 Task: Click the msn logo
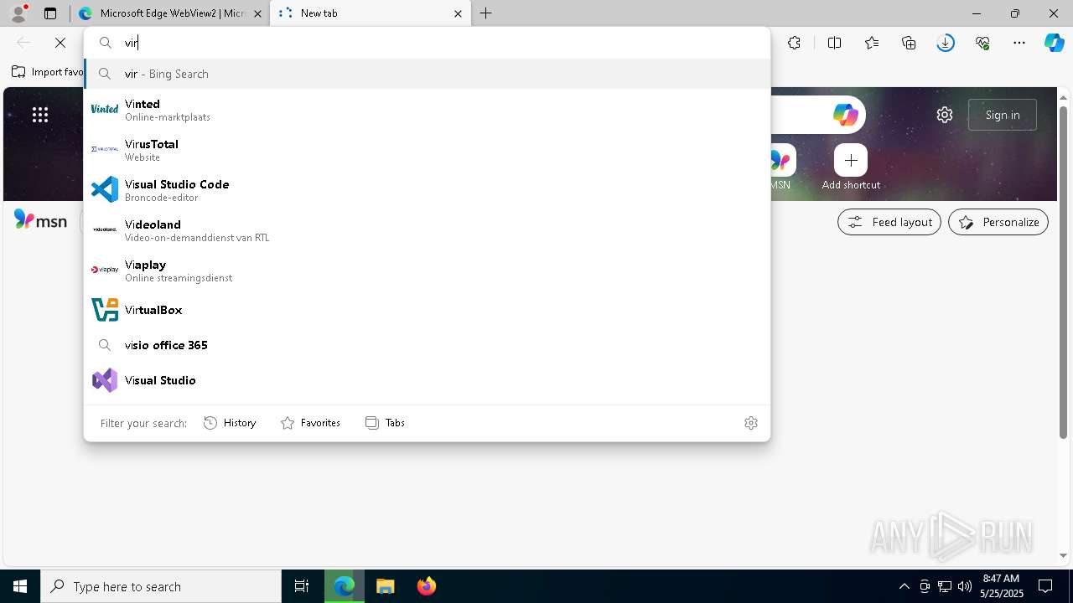pyautogui.click(x=40, y=220)
